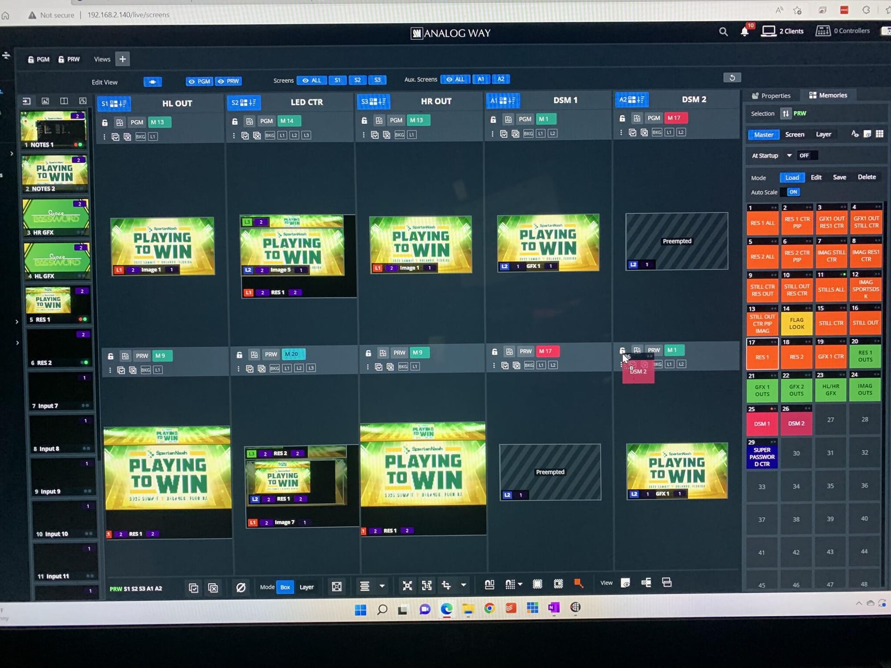
Task: Click the Selection swap arrows icon
Action: pos(786,114)
